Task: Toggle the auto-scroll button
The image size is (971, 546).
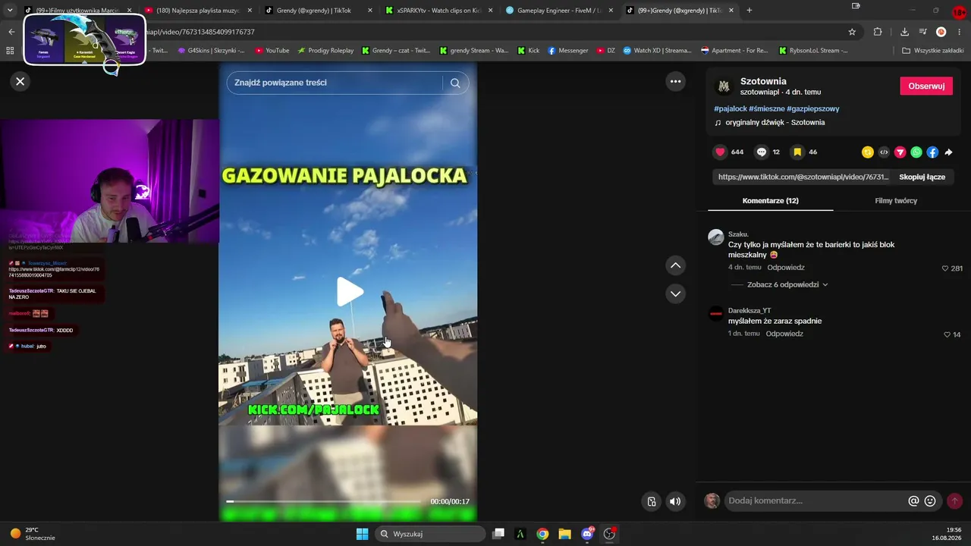Action: [652, 501]
